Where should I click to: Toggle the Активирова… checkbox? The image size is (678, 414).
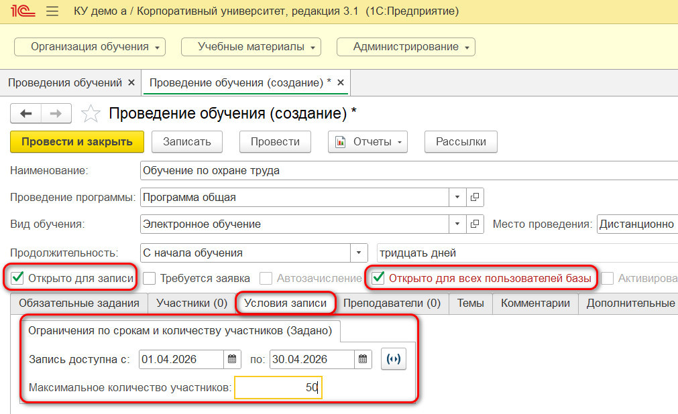click(x=608, y=278)
